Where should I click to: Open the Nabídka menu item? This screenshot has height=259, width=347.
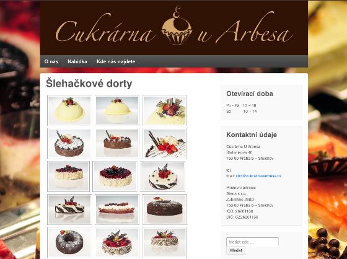click(77, 61)
